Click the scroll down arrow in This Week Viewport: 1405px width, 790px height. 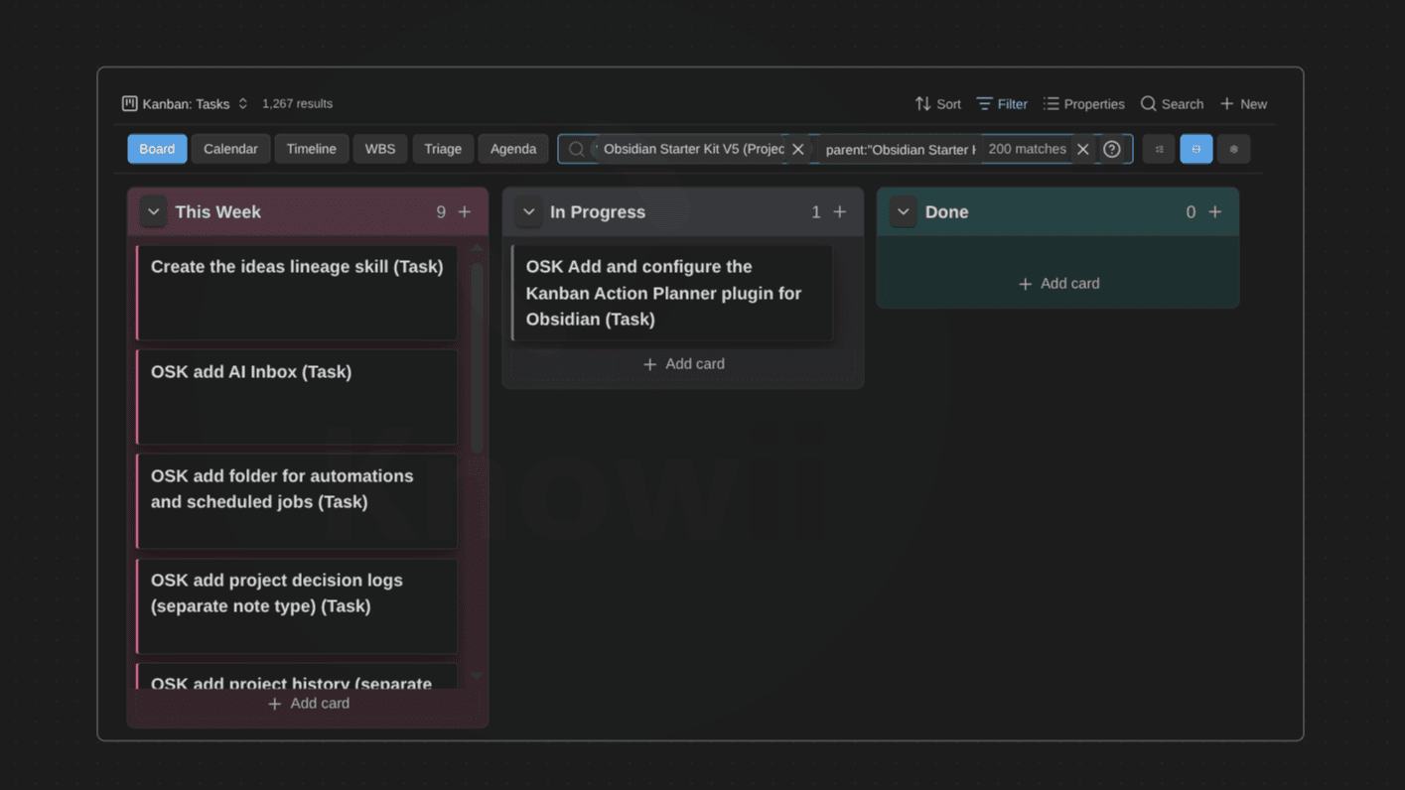477,676
